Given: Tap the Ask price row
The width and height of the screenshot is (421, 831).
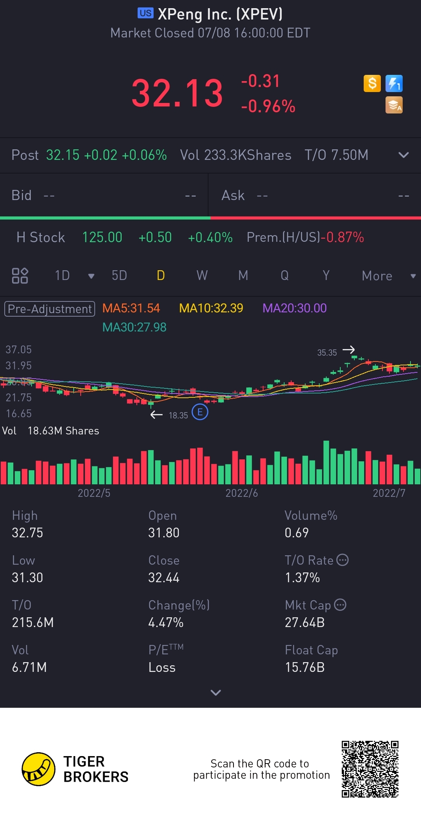Looking at the screenshot, I should point(315,195).
